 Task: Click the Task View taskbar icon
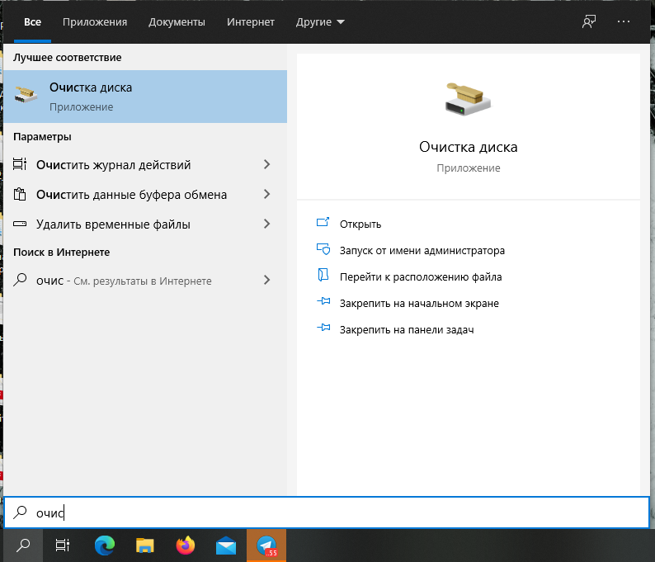(63, 545)
